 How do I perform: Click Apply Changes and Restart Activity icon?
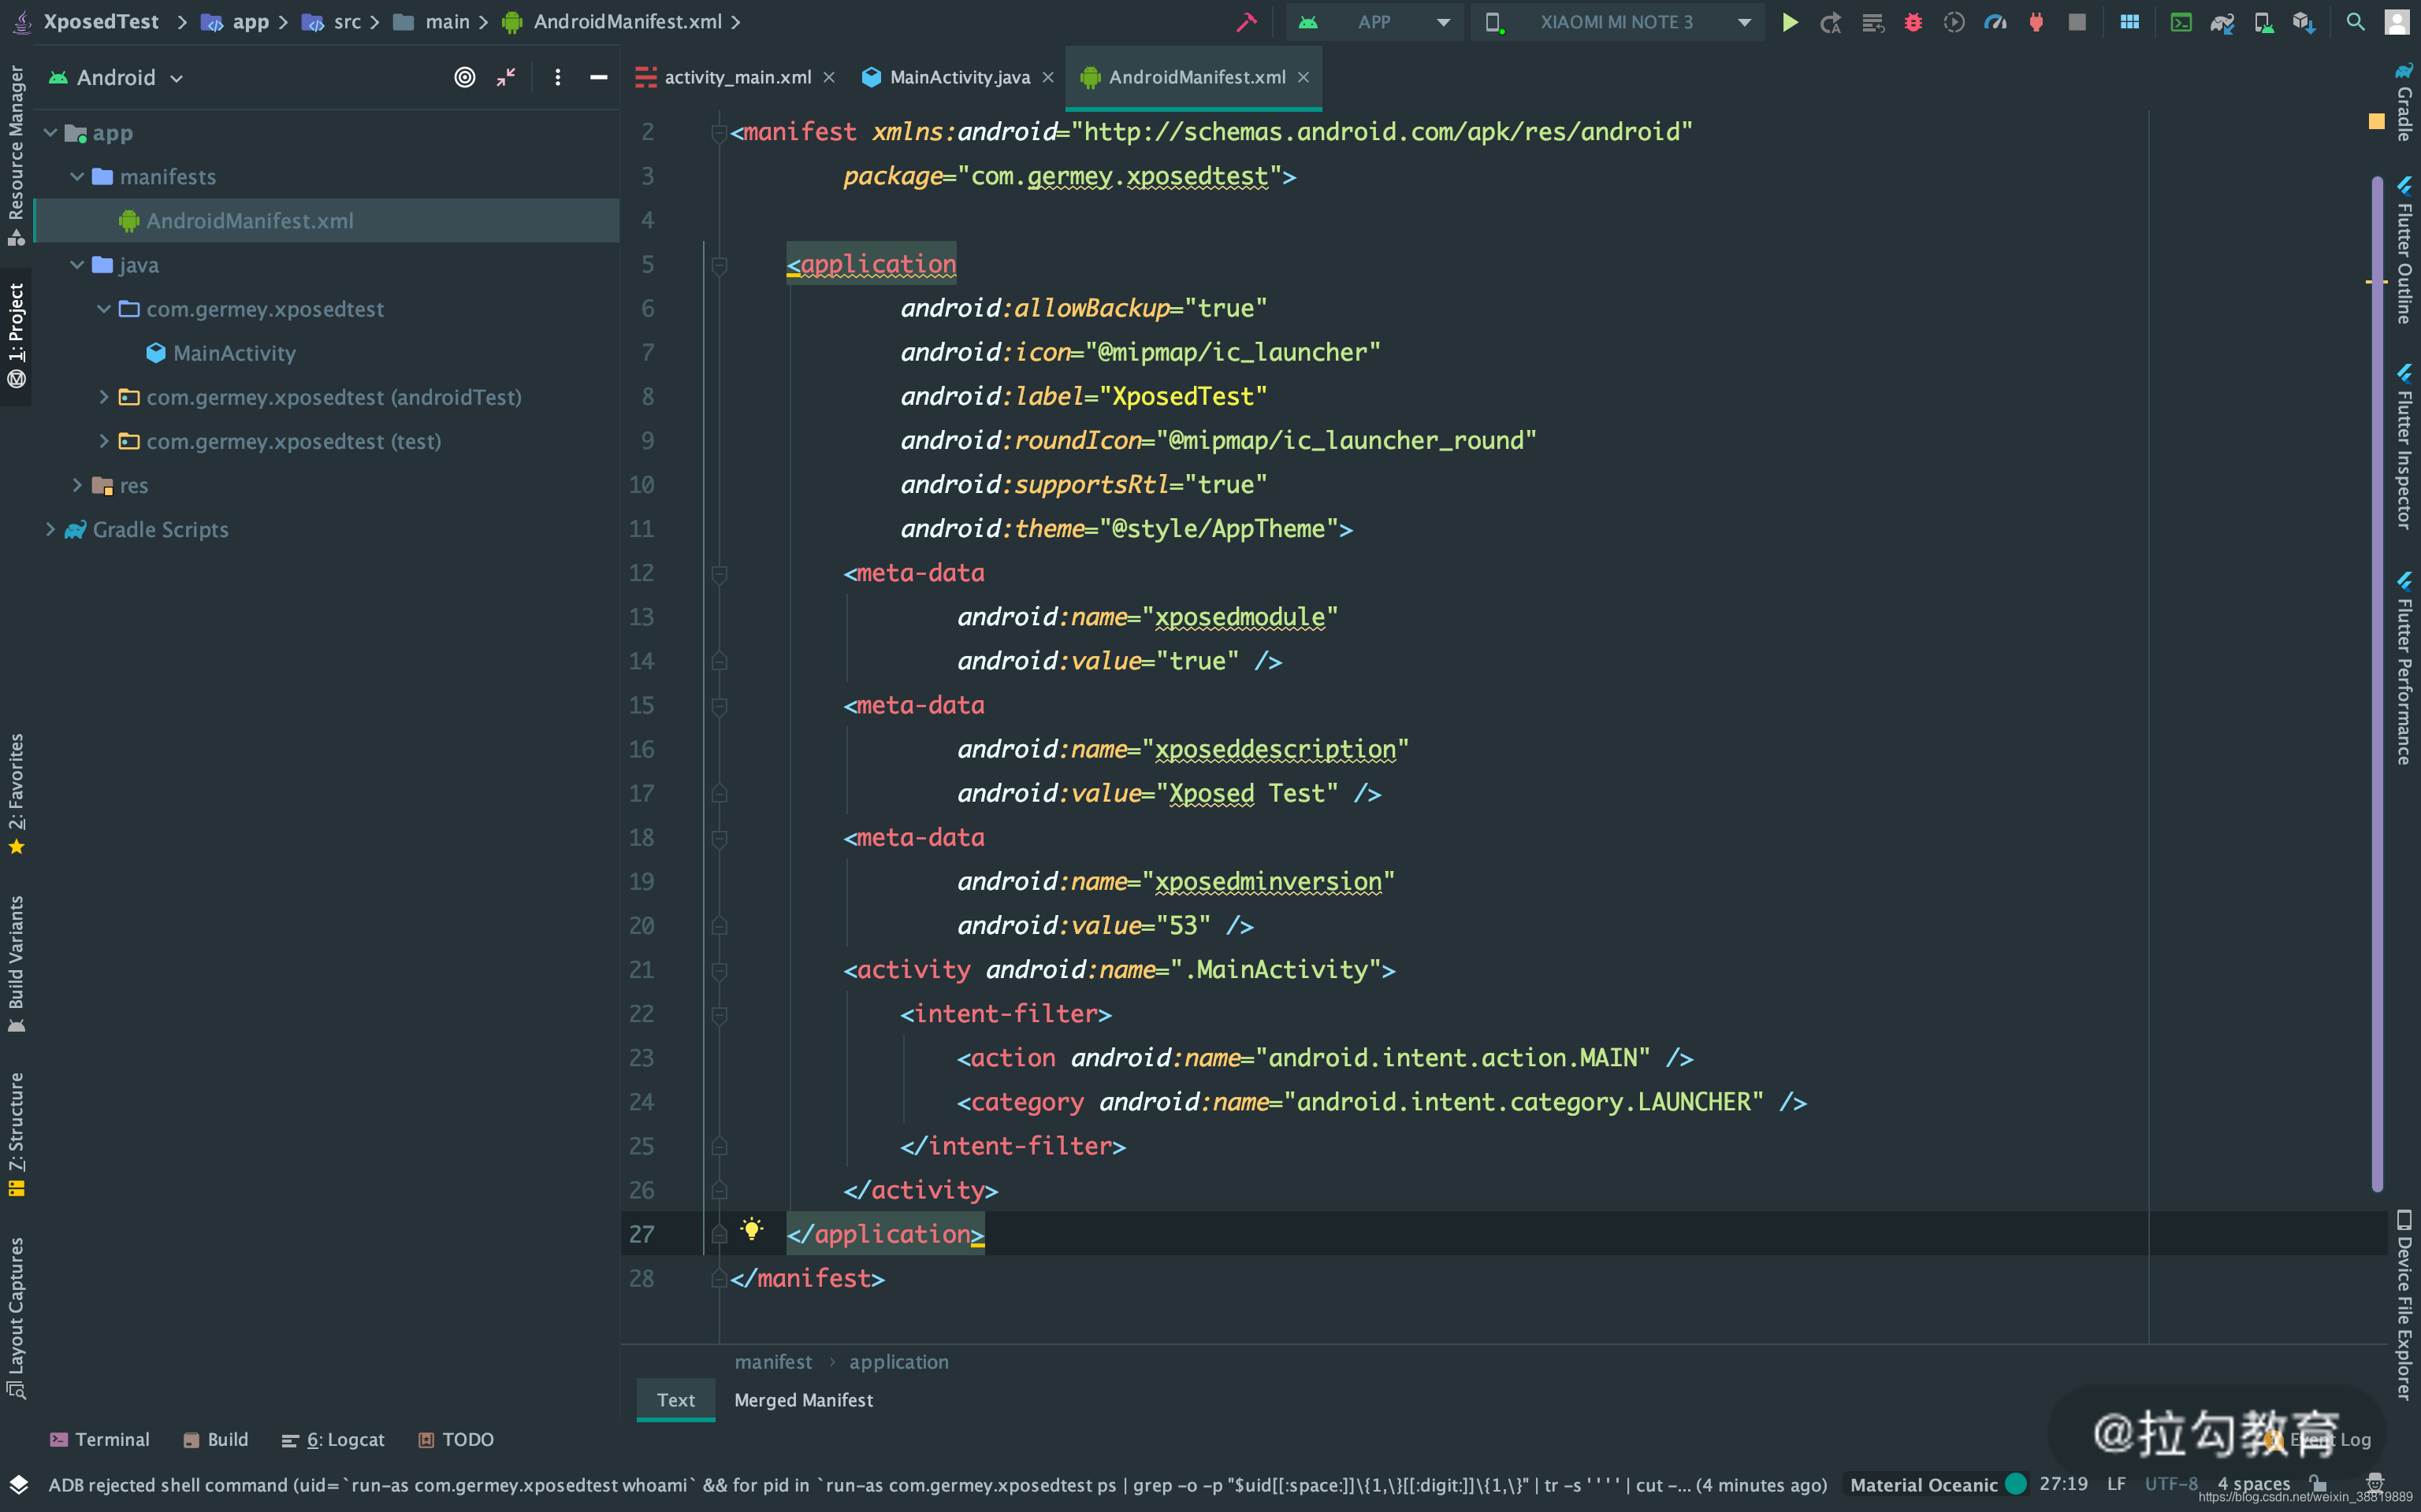[x=1831, y=22]
